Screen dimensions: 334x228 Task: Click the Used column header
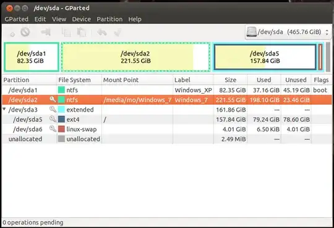pyautogui.click(x=264, y=80)
